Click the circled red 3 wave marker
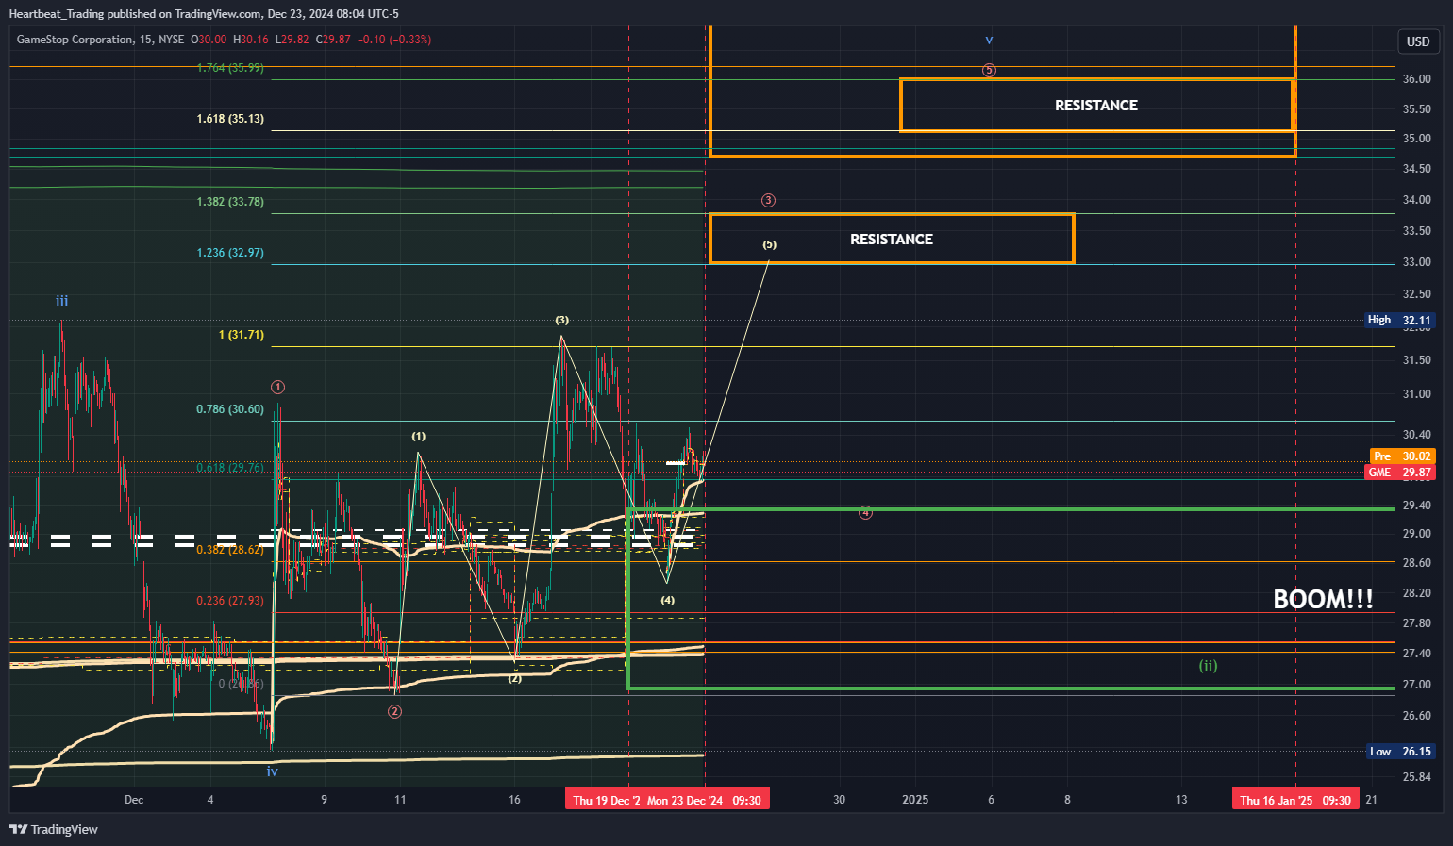The image size is (1453, 846). [768, 200]
